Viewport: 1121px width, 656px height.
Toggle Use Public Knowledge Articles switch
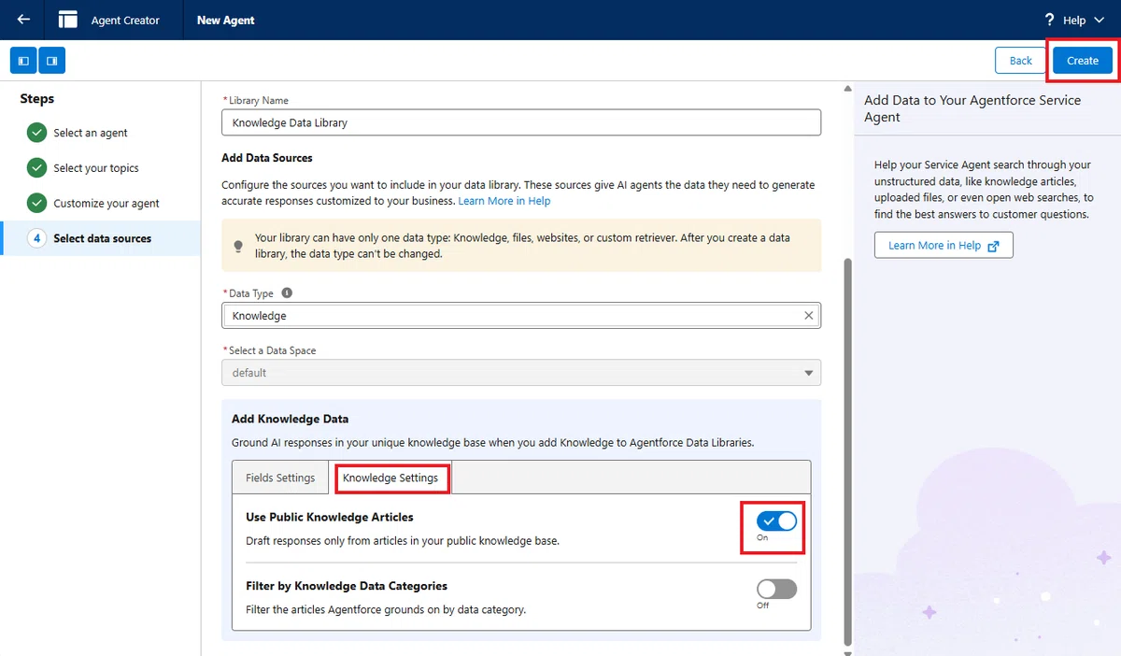[x=776, y=521]
